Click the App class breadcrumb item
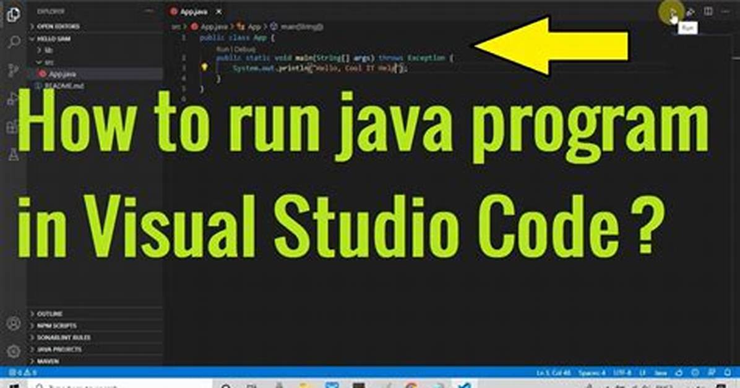740x388 pixels. tap(249, 27)
